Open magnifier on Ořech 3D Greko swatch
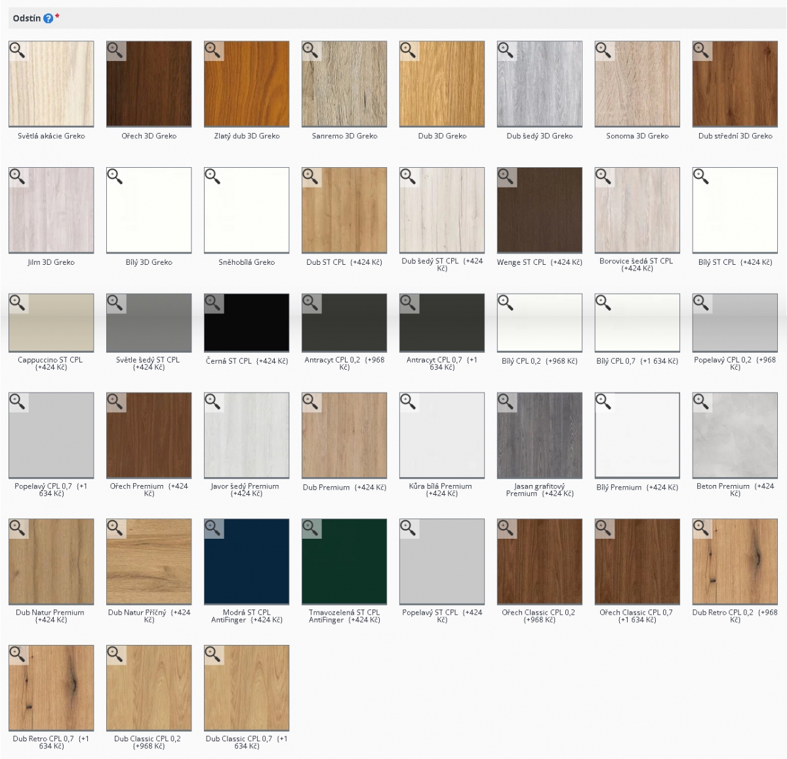 point(115,50)
